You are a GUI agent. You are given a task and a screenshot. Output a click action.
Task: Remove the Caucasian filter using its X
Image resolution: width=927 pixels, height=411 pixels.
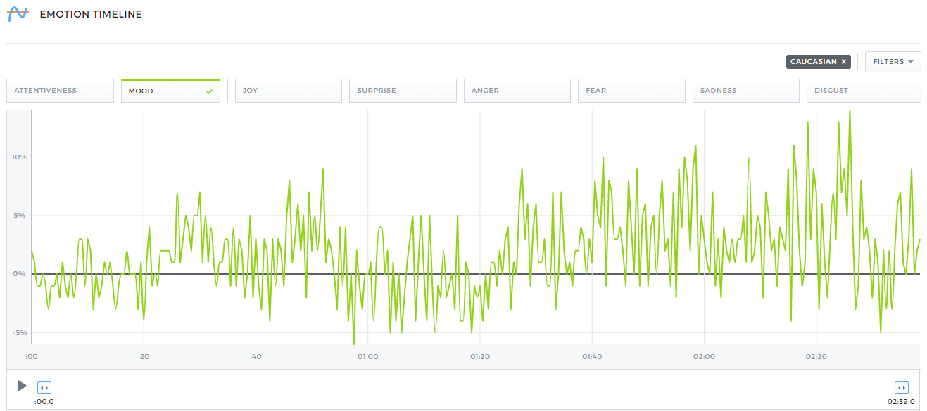point(843,62)
